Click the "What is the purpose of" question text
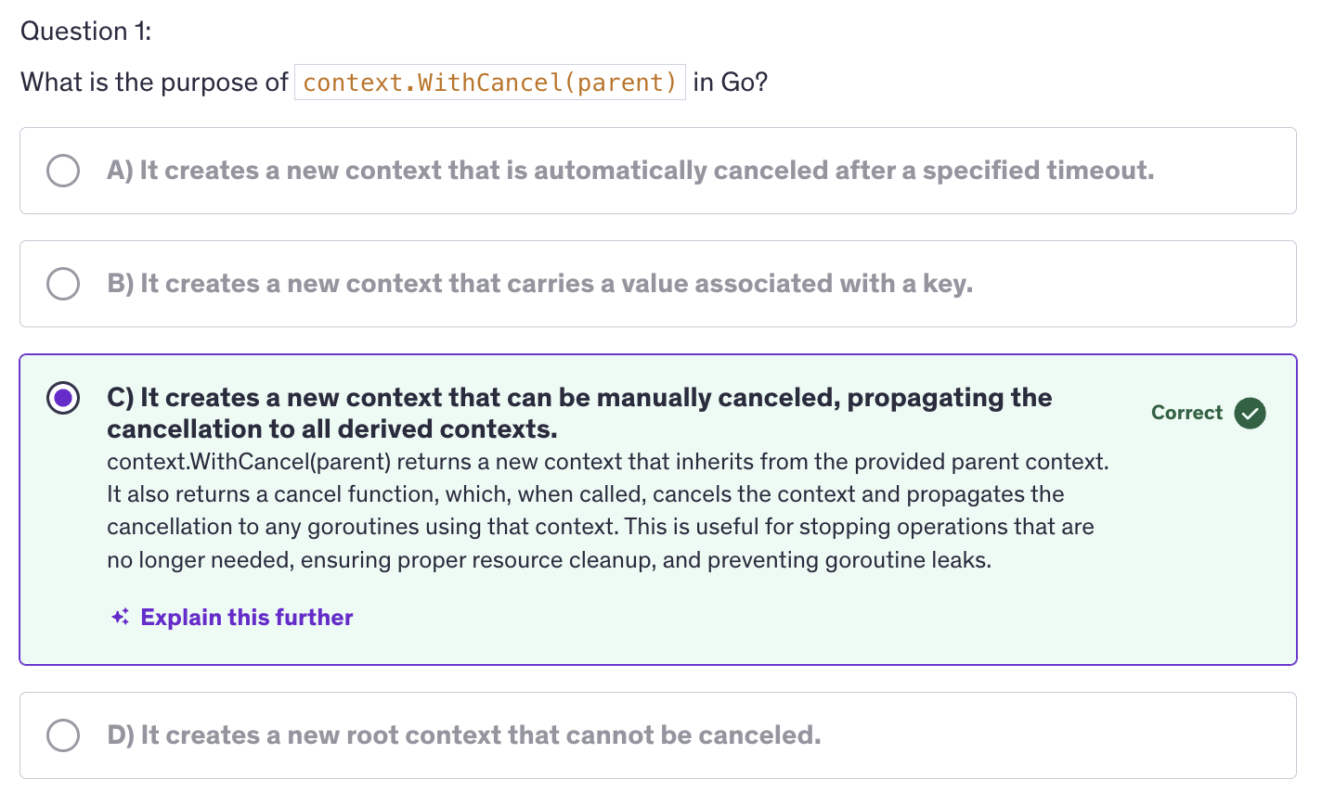The height and width of the screenshot is (805, 1322). click(154, 83)
